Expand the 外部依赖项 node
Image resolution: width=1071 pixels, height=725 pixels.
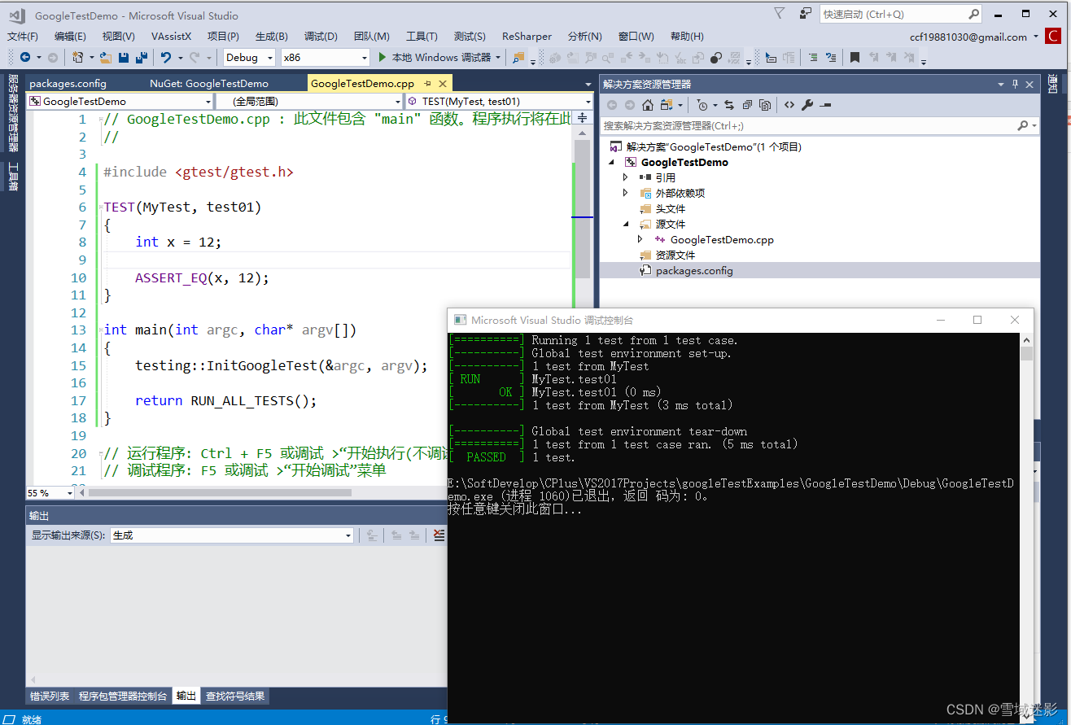625,193
